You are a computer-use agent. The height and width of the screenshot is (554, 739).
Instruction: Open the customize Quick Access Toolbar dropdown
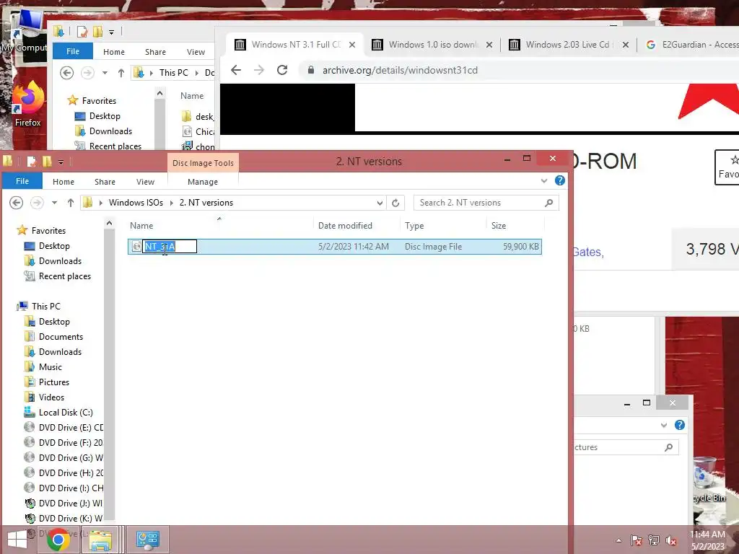pos(61,162)
